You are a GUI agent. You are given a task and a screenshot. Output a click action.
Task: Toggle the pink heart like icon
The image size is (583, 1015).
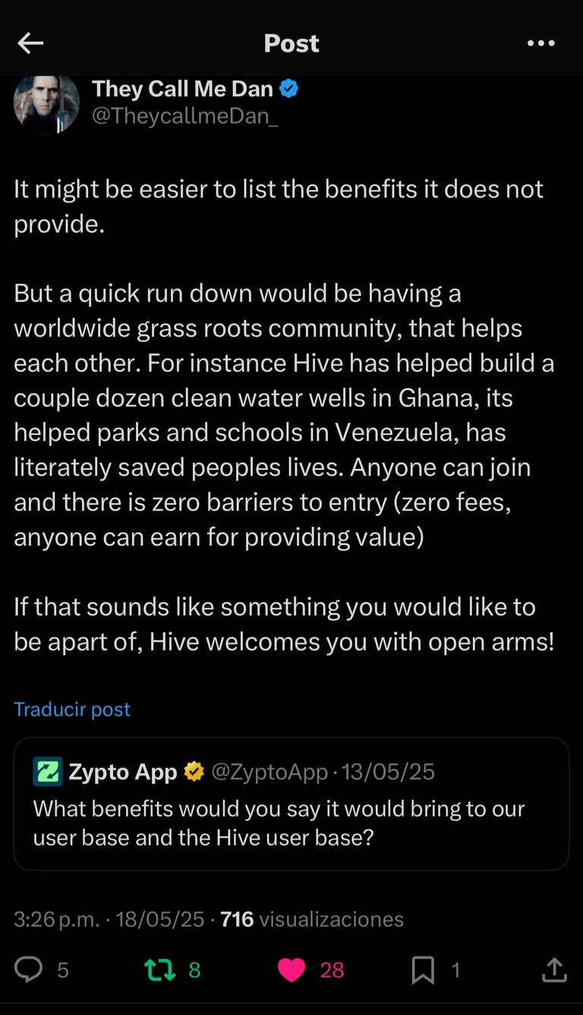[291, 969]
